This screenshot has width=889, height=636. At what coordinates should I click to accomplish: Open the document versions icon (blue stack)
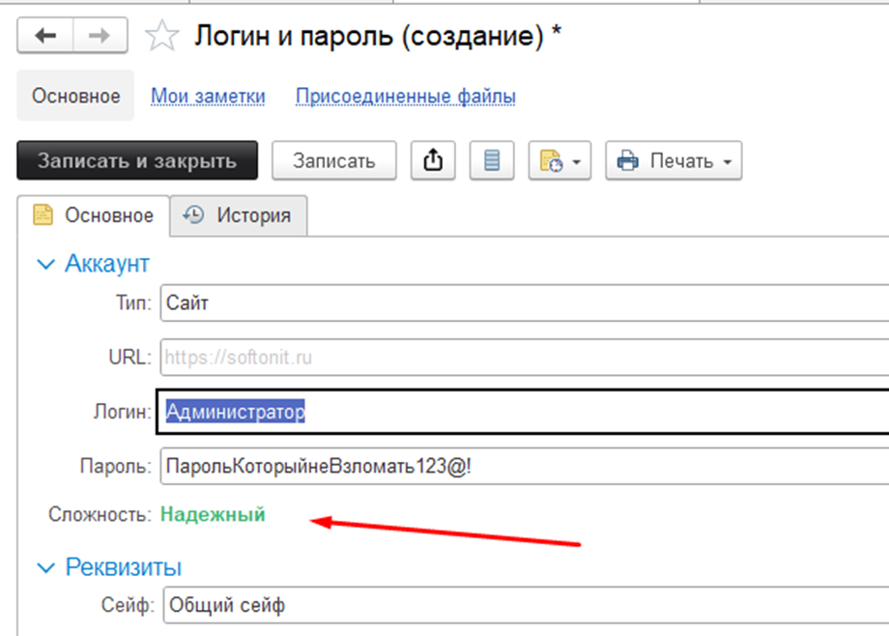(491, 160)
